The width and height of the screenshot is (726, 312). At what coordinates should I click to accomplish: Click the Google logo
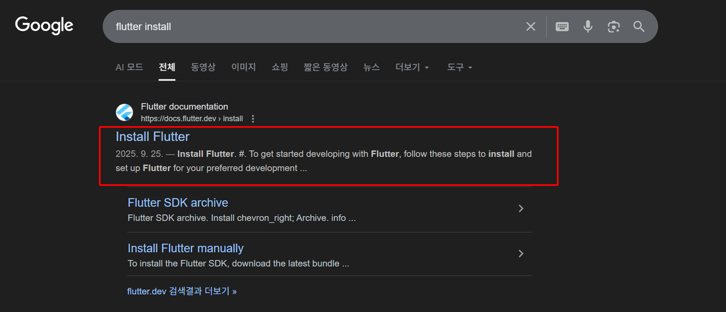(44, 26)
